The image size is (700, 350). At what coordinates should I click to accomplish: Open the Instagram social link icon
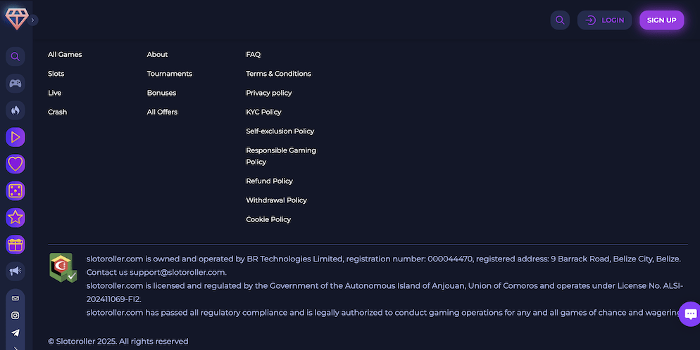pos(15,316)
